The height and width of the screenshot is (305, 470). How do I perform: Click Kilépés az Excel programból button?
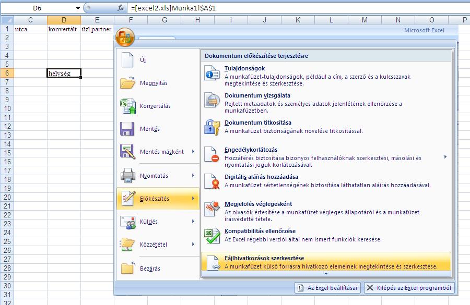409,288
